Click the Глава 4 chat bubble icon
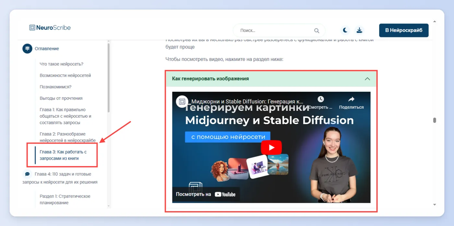 [x=27, y=174]
